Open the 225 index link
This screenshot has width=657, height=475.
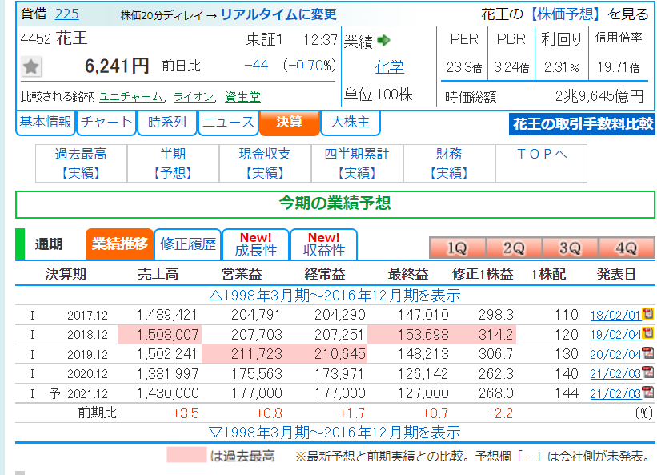[x=67, y=14]
